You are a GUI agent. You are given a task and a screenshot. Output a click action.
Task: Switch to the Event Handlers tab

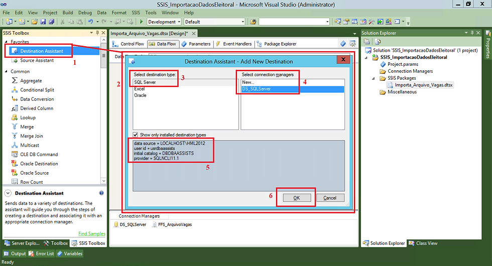pyautogui.click(x=233, y=44)
